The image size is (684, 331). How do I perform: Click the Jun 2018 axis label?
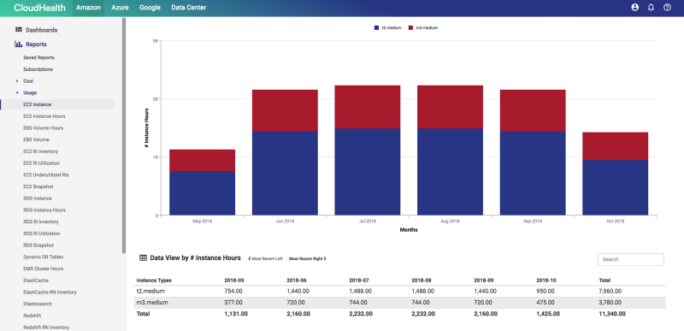pyautogui.click(x=285, y=222)
